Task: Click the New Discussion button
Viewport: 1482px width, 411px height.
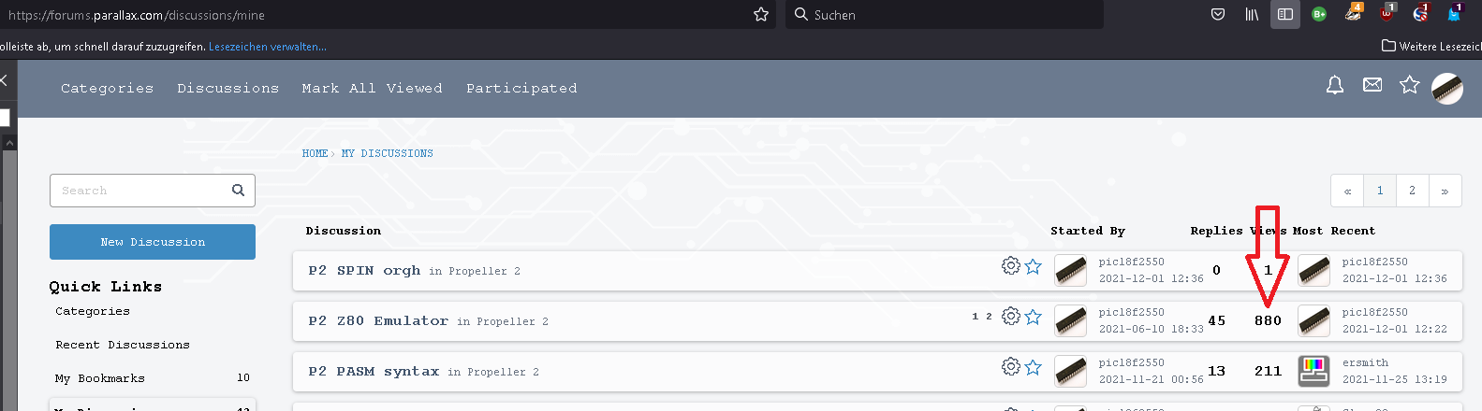Action: [153, 242]
